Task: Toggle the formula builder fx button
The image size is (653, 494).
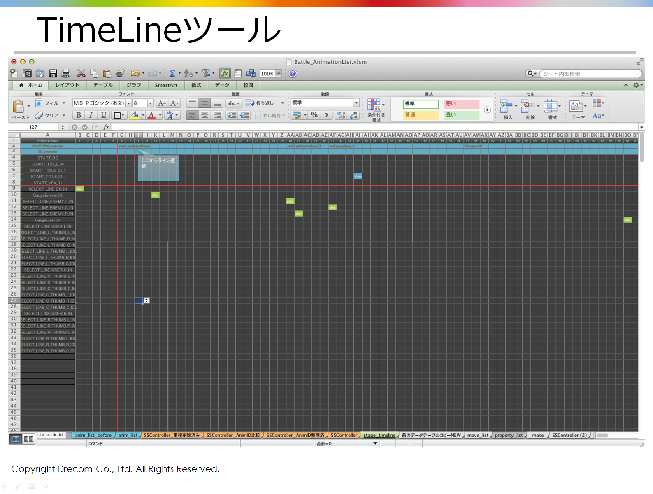Action: pyautogui.click(x=225, y=73)
